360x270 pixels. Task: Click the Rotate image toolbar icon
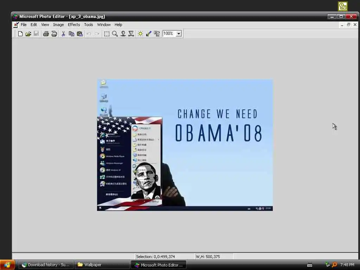pyautogui.click(x=157, y=34)
